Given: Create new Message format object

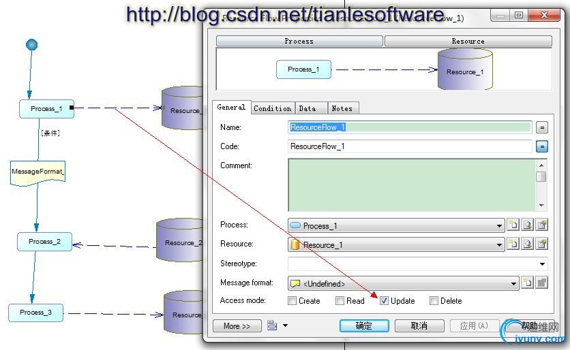Looking at the screenshot, I should pyautogui.click(x=527, y=283).
